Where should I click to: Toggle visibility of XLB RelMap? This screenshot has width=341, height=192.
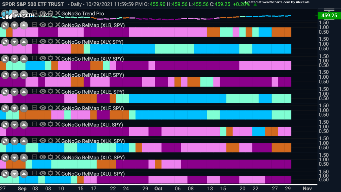point(43,25)
